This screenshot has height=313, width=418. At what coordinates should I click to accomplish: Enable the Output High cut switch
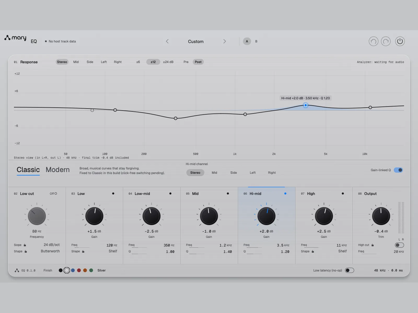[399, 245]
